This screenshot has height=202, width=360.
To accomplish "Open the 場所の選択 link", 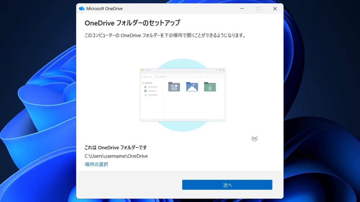I will coord(96,164).
